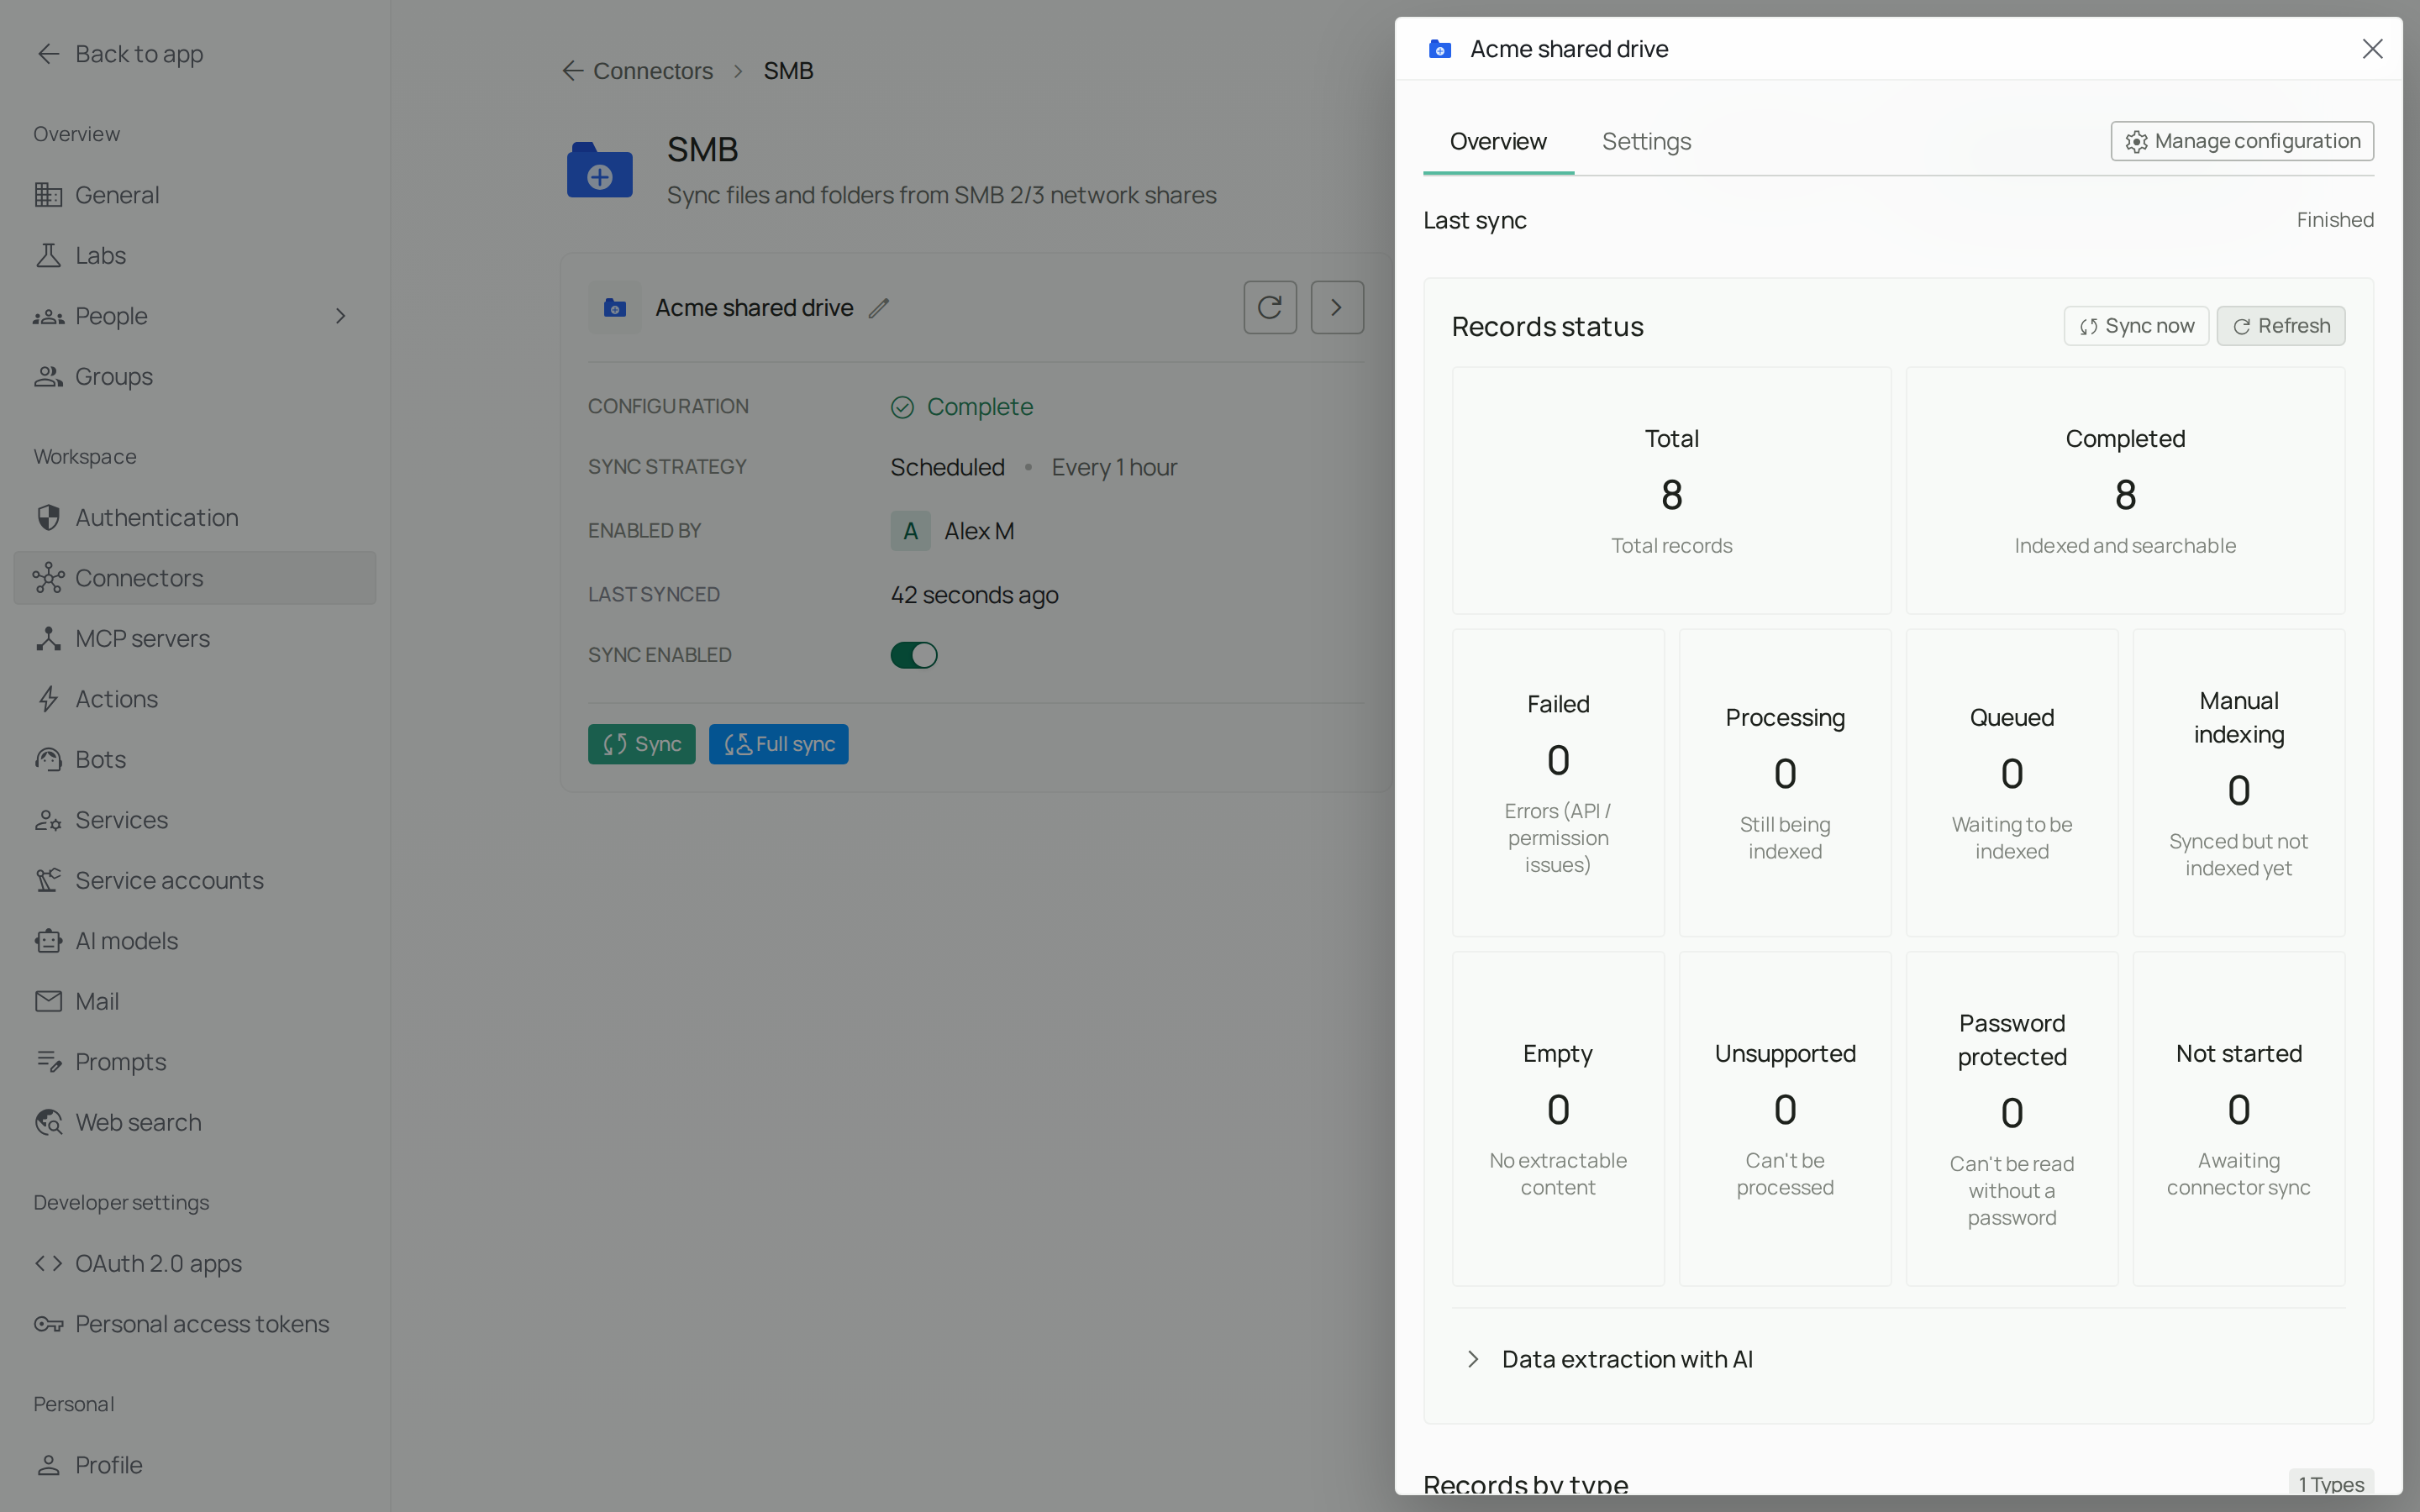Click the blue Full sync button
Image resolution: width=2420 pixels, height=1512 pixels.
779,744
